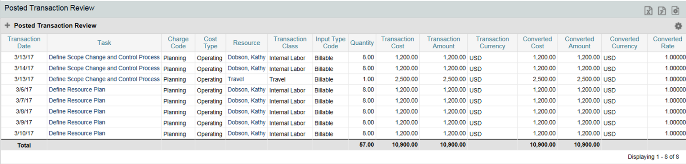Viewport: 686px width, 164px height.
Task: Sort by Charge Code column header
Action: click(x=178, y=43)
